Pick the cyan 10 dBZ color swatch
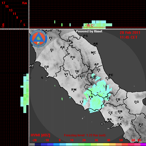The height and width of the screenshot is (146, 146). pyautogui.click(x=69, y=145)
